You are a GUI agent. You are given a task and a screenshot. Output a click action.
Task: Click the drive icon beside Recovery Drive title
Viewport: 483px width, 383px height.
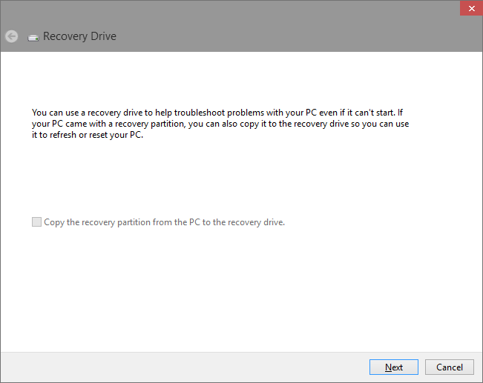33,37
